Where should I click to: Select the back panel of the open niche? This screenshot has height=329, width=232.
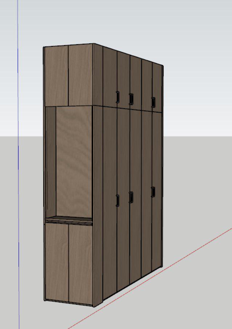click(74, 162)
